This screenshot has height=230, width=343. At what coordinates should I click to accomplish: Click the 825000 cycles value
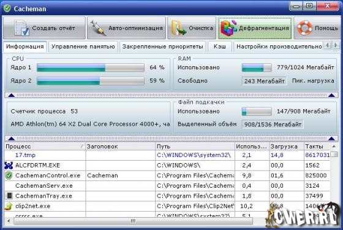pos(316,175)
